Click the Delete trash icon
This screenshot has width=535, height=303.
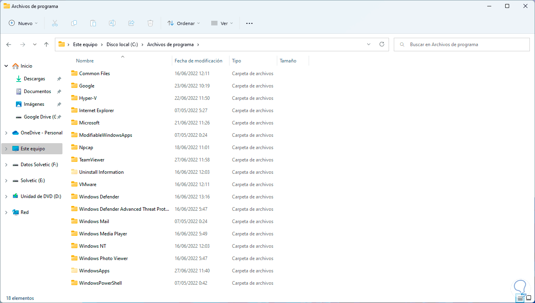150,23
